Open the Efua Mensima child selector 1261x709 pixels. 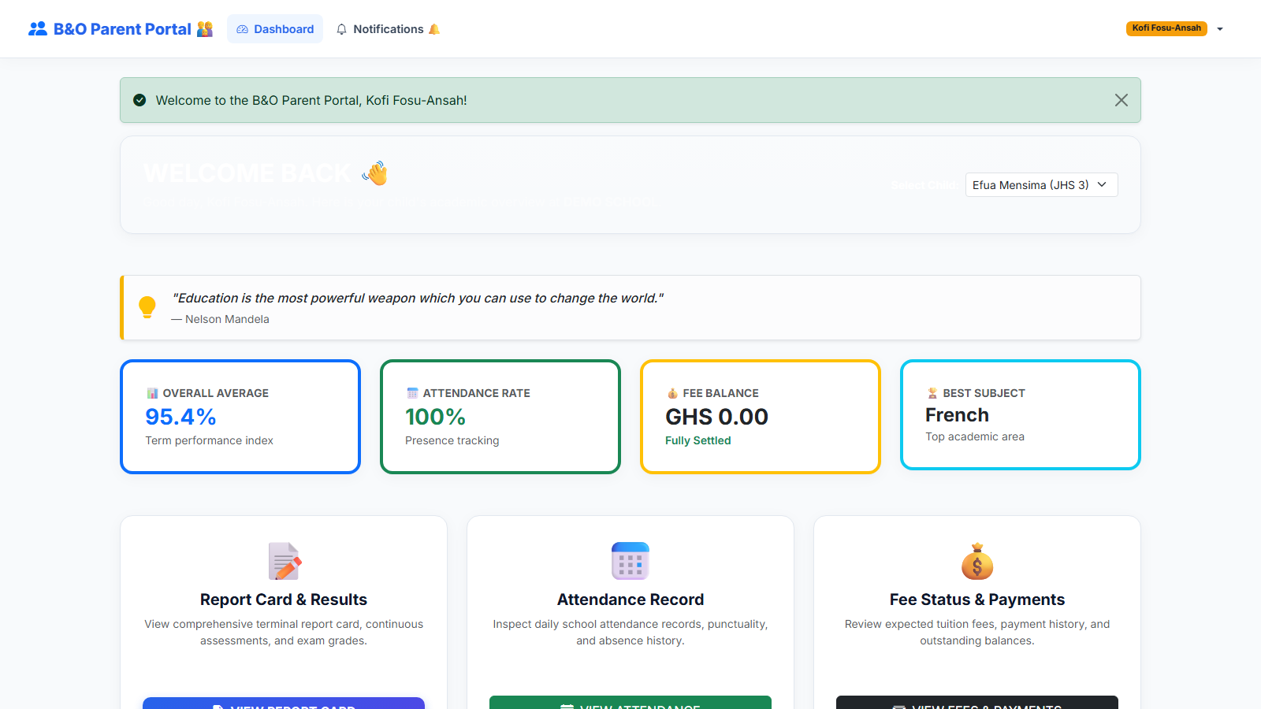pos(1041,184)
